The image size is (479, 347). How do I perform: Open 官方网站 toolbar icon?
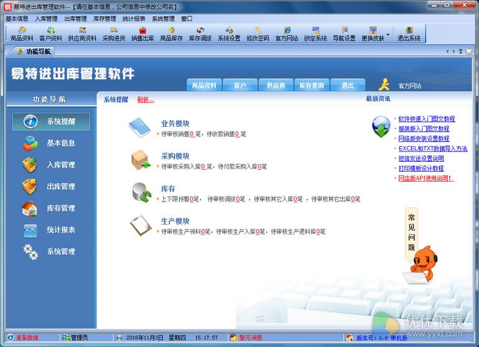point(287,34)
